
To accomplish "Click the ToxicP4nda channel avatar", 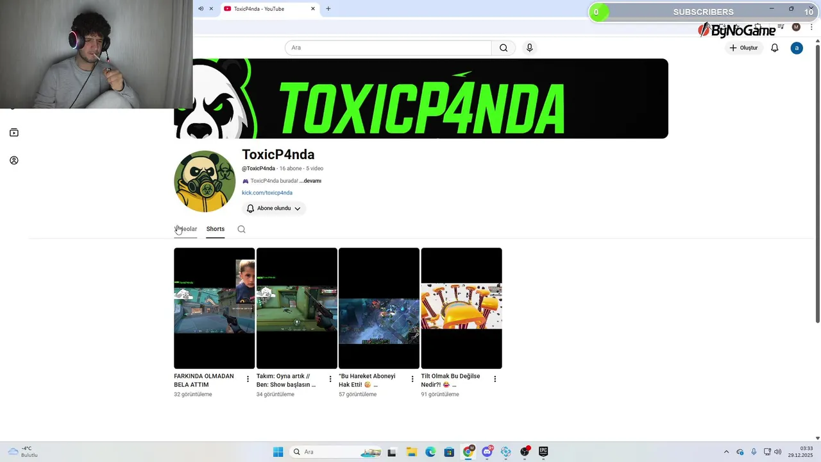I will click(205, 182).
